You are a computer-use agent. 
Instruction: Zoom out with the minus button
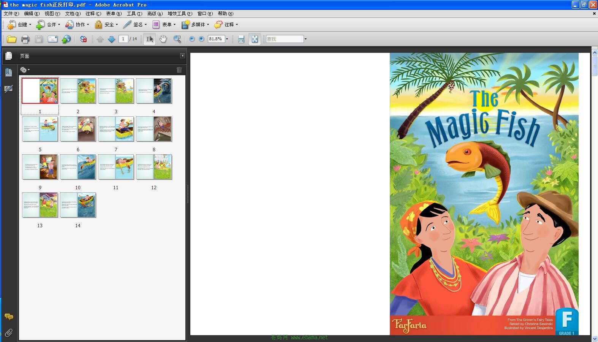[x=192, y=39]
